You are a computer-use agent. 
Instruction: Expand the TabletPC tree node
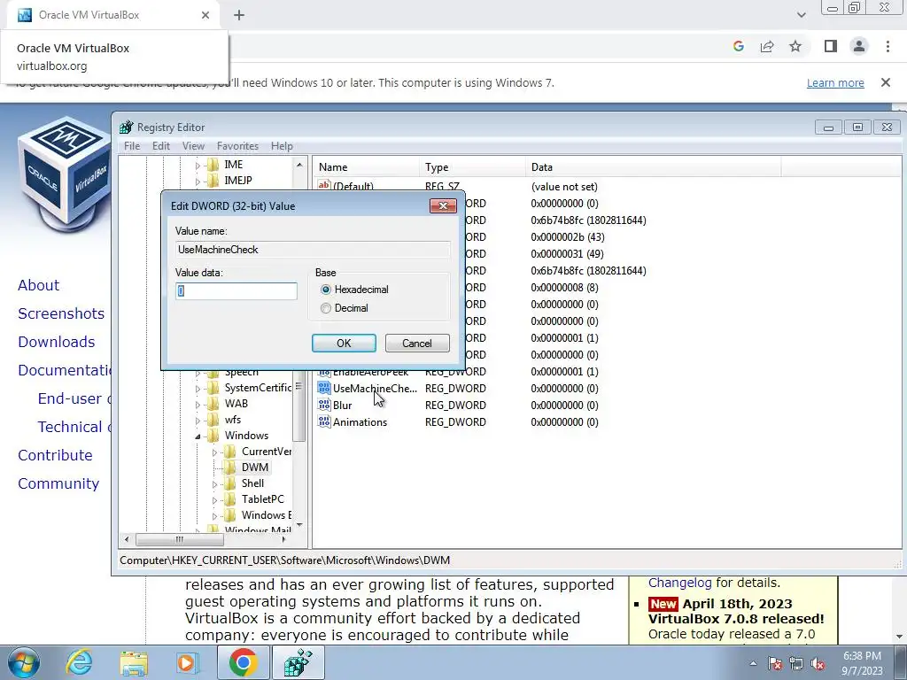click(x=214, y=499)
